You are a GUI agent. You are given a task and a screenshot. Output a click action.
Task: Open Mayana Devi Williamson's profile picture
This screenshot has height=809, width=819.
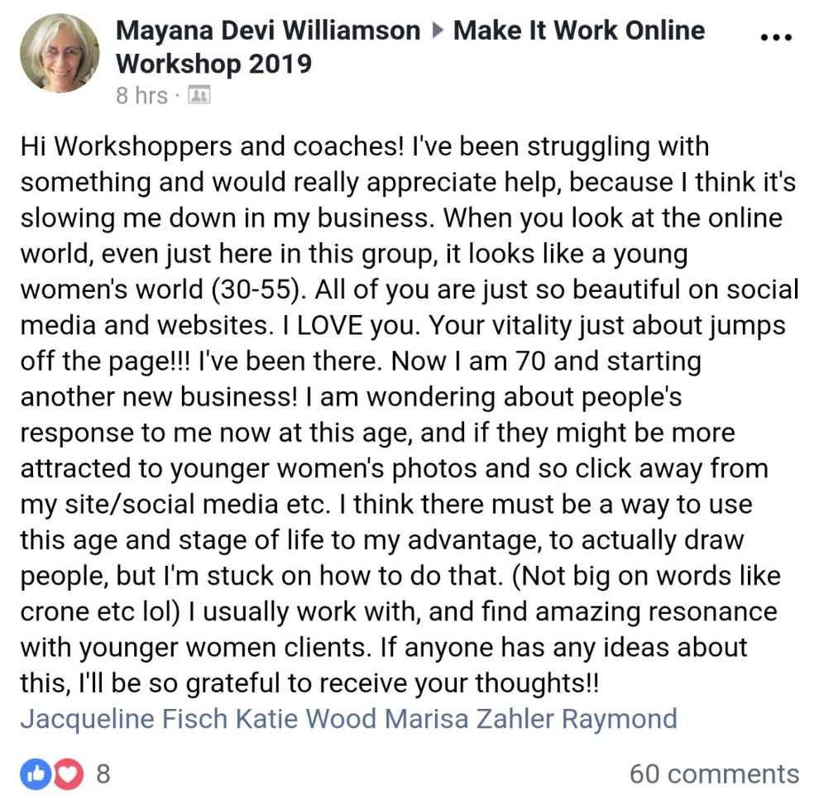pyautogui.click(x=60, y=55)
